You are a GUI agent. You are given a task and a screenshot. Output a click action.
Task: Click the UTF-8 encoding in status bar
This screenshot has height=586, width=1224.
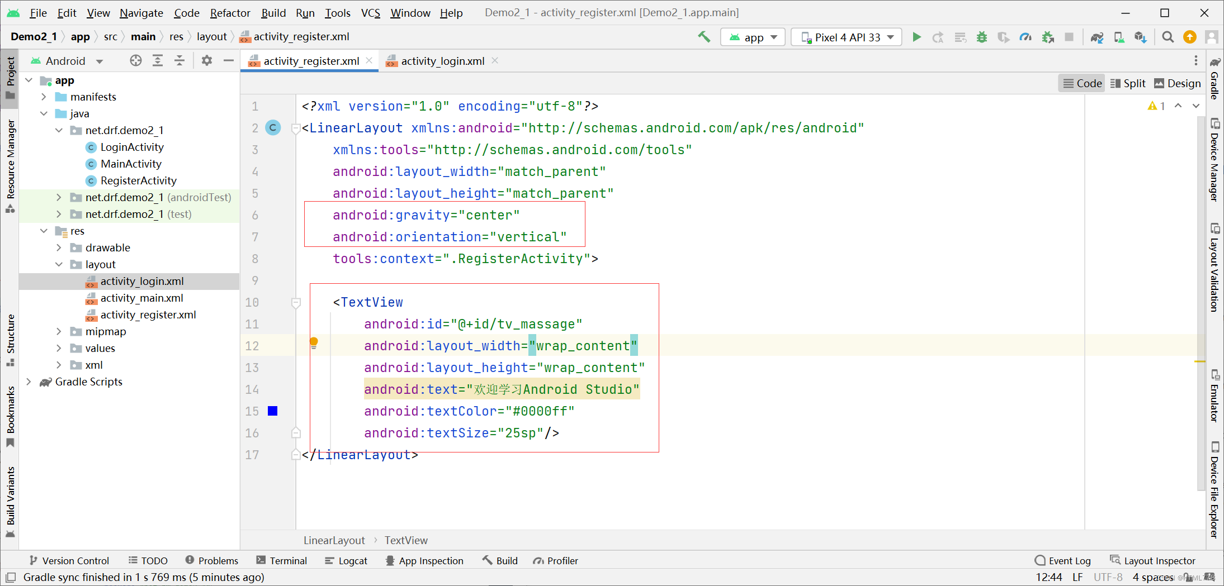point(1108,577)
